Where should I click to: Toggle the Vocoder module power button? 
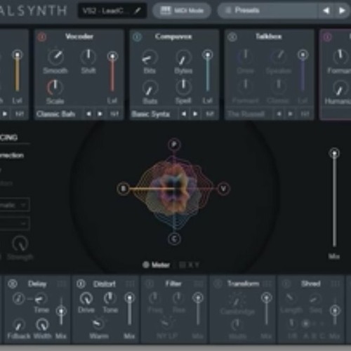pos(42,37)
